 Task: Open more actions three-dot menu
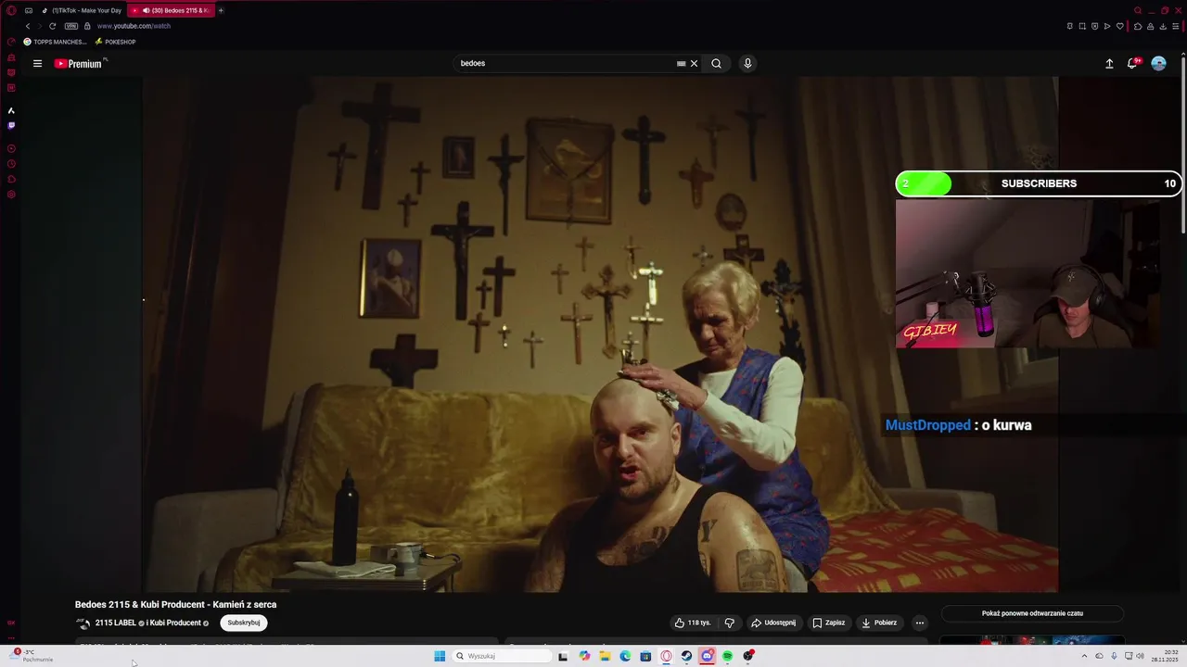pyautogui.click(x=919, y=623)
